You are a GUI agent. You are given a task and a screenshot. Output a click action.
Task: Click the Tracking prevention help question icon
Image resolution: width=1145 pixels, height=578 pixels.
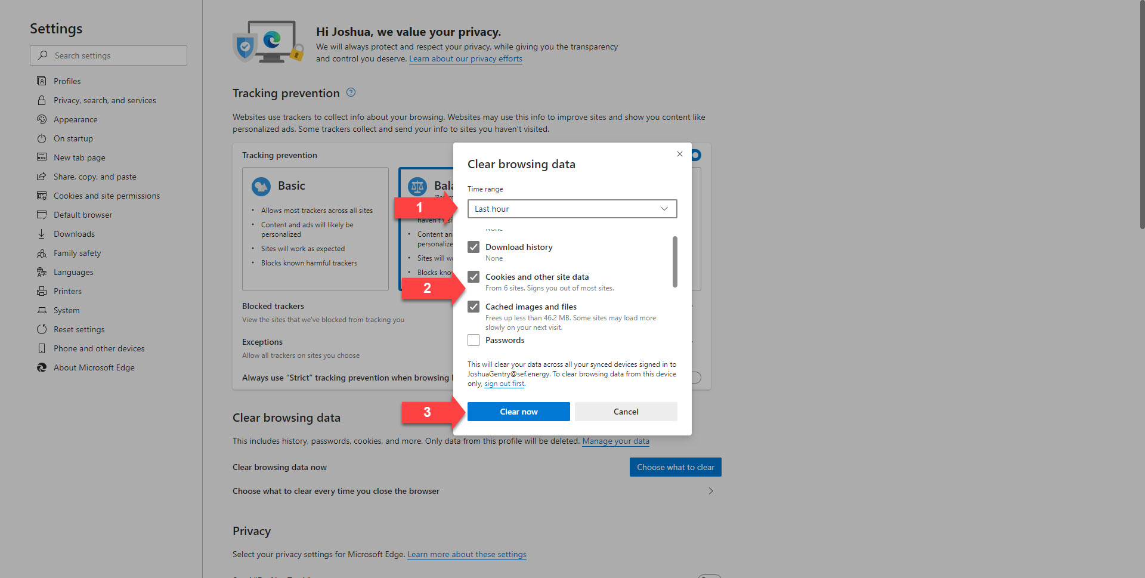tap(351, 92)
